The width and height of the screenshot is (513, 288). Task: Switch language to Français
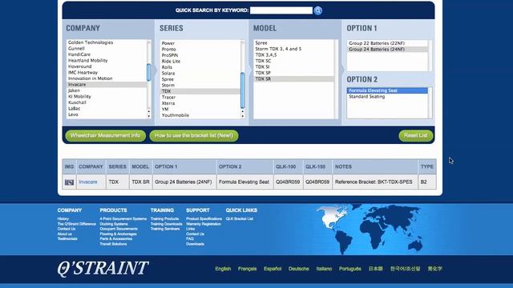click(248, 269)
